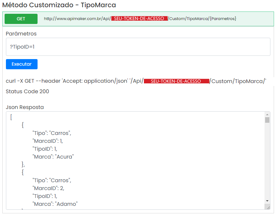Click the red token placeholder in the endpoint URL
This screenshot has width=276, height=215.
pyautogui.click(x=139, y=19)
